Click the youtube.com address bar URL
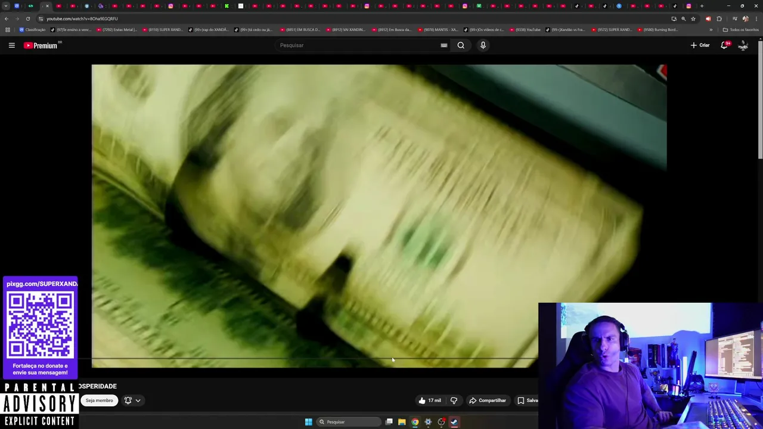The image size is (763, 429). [x=82, y=18]
